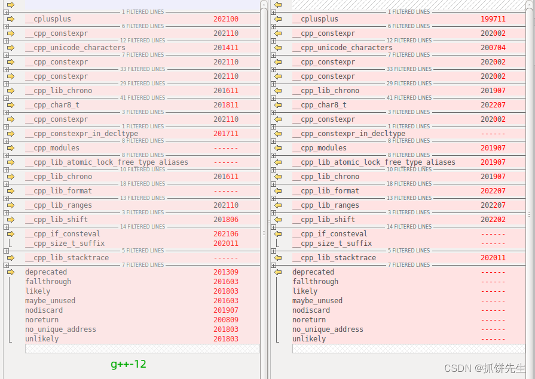Viewport: 535px width, 379px height.
Task: Click right pane arrow beside __cpp_lib_format
Action: point(278,191)
